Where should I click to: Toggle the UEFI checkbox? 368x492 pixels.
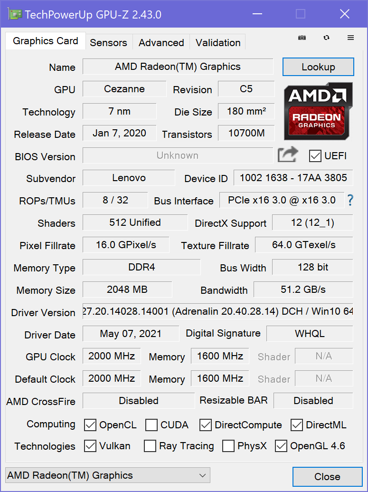click(315, 155)
